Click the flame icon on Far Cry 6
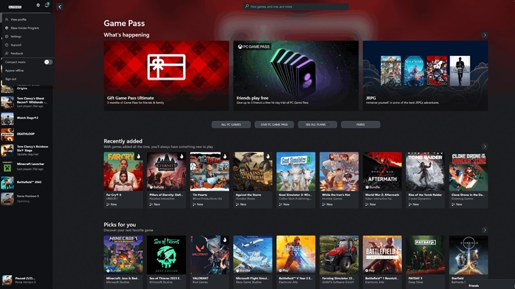 click(138, 156)
